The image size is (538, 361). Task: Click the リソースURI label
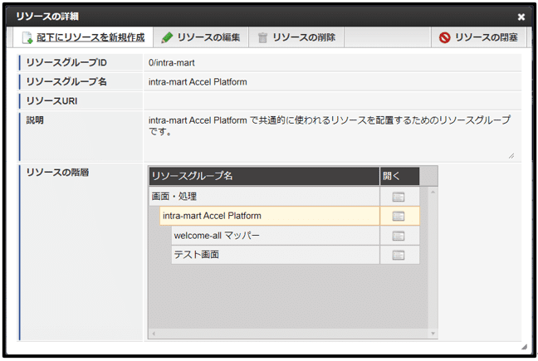(51, 101)
